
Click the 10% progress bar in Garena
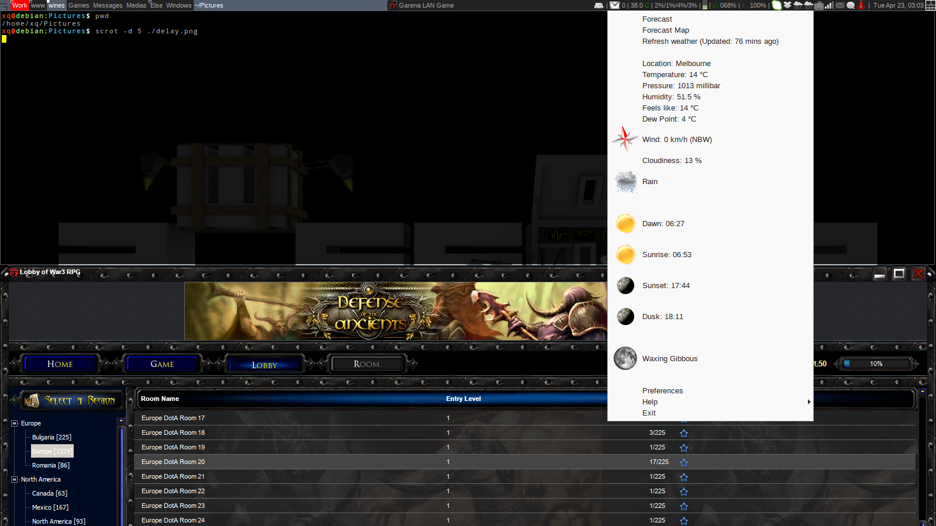(x=876, y=364)
